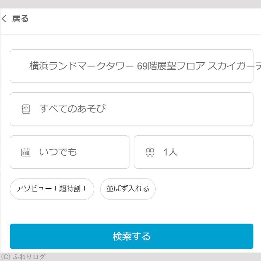
Task: Click the notebook heart icon beside すべてのあそび
Action: tap(26, 109)
